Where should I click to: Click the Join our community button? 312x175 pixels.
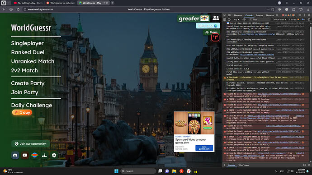(31, 143)
